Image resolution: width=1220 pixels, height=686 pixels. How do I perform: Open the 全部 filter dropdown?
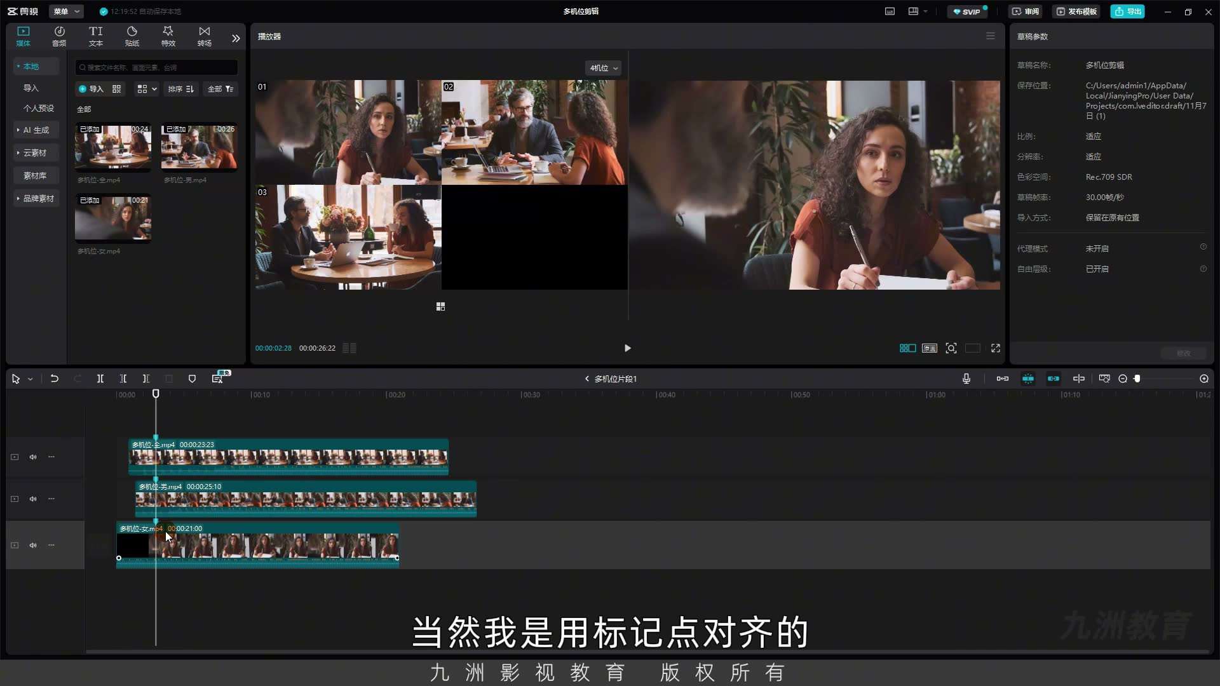[x=221, y=89]
